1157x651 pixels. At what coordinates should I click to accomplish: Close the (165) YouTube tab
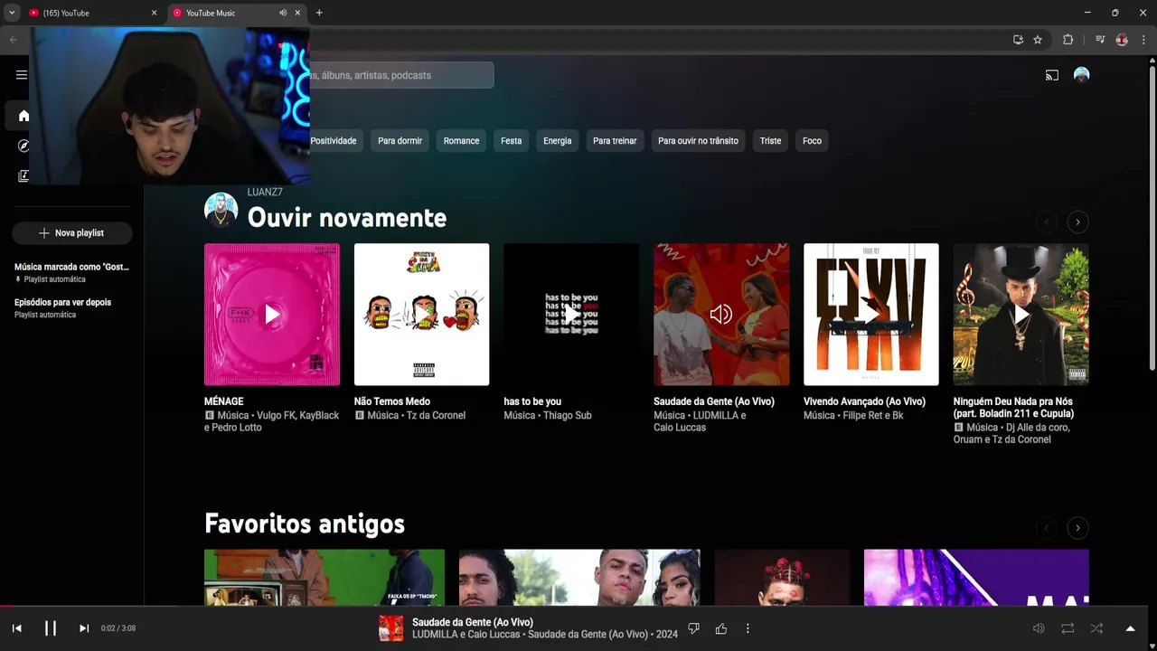154,13
